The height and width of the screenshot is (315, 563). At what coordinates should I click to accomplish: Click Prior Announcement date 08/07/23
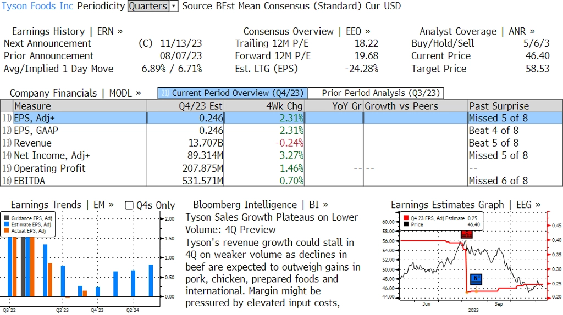(x=181, y=56)
